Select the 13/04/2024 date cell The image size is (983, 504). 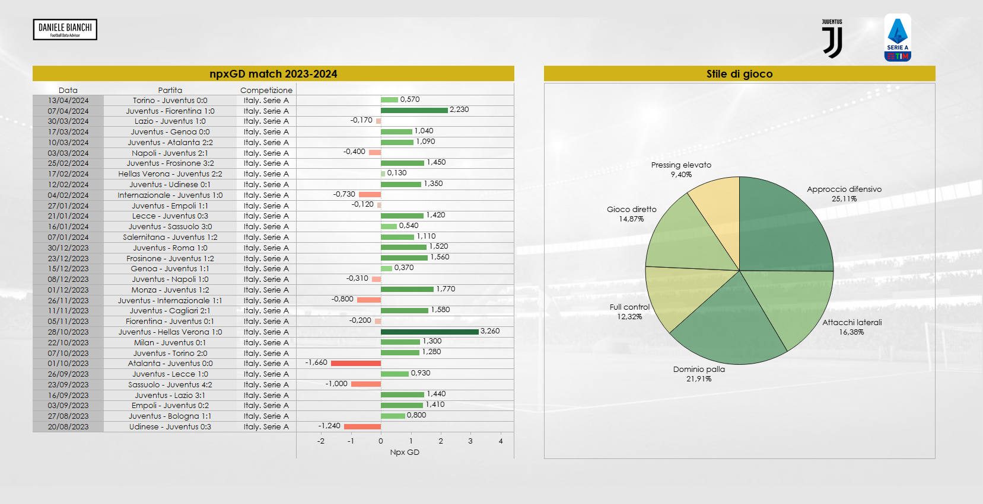68,101
